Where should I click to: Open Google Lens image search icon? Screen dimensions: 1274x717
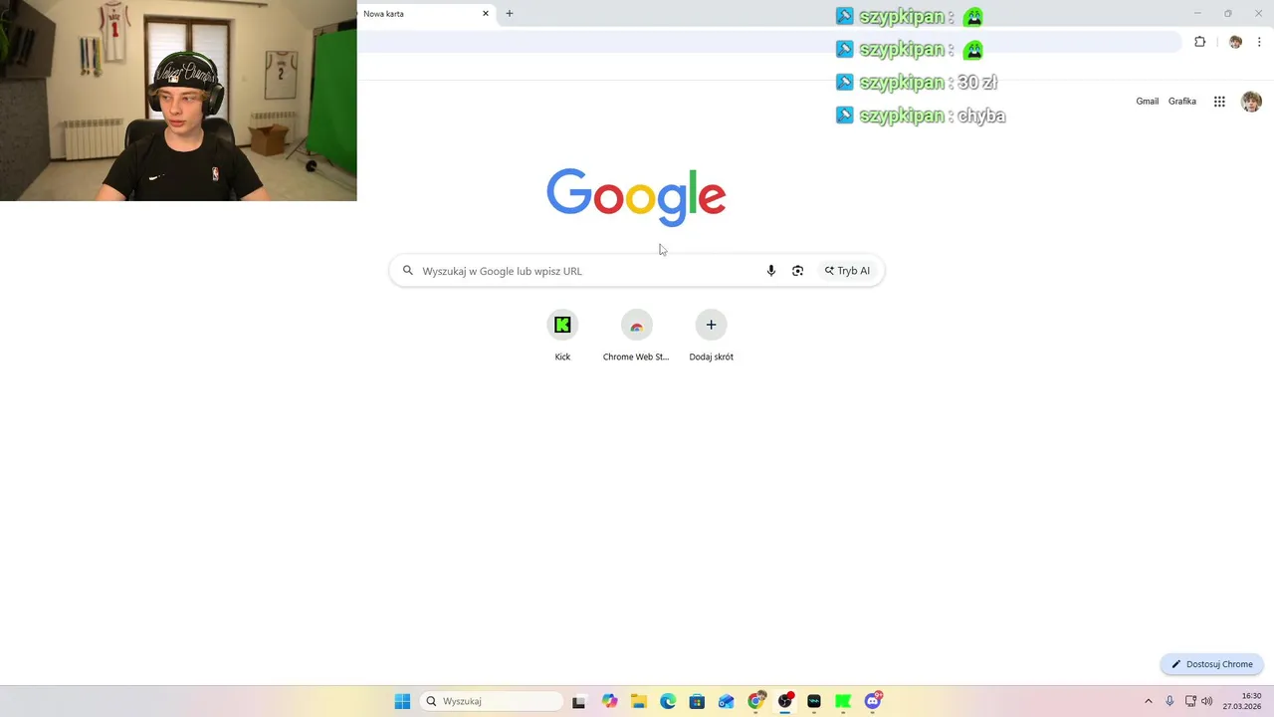pos(797,271)
